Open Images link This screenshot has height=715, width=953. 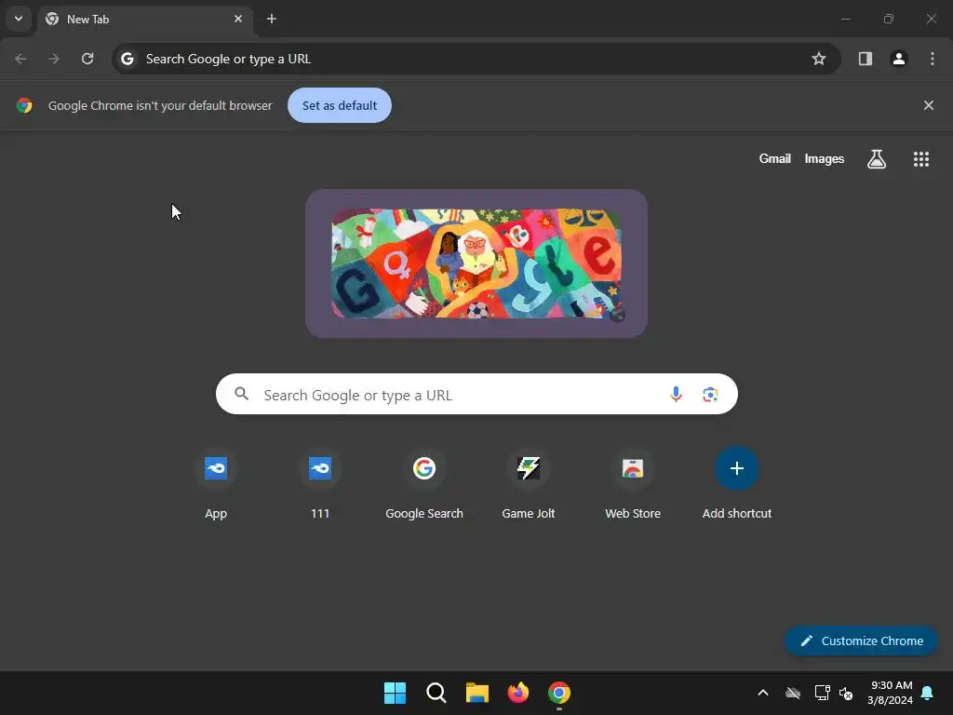coord(825,158)
